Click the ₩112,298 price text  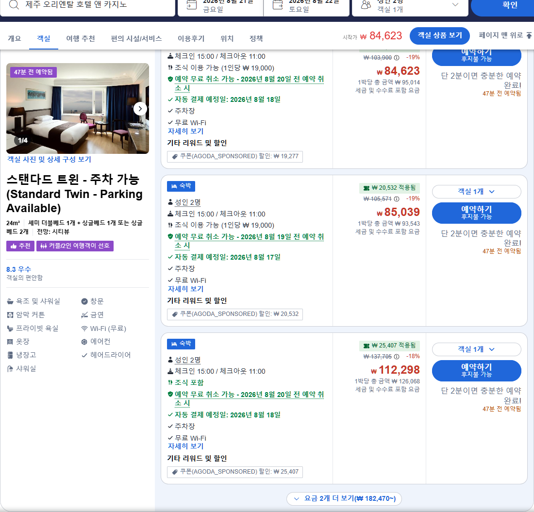(395, 370)
